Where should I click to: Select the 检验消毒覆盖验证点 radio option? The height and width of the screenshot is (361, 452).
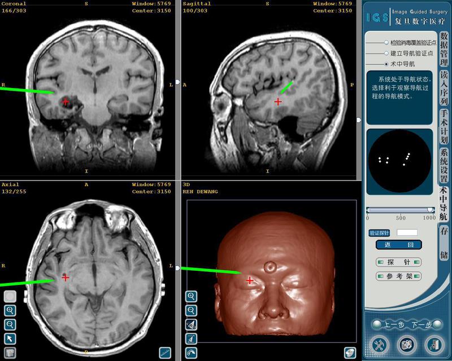(386, 42)
